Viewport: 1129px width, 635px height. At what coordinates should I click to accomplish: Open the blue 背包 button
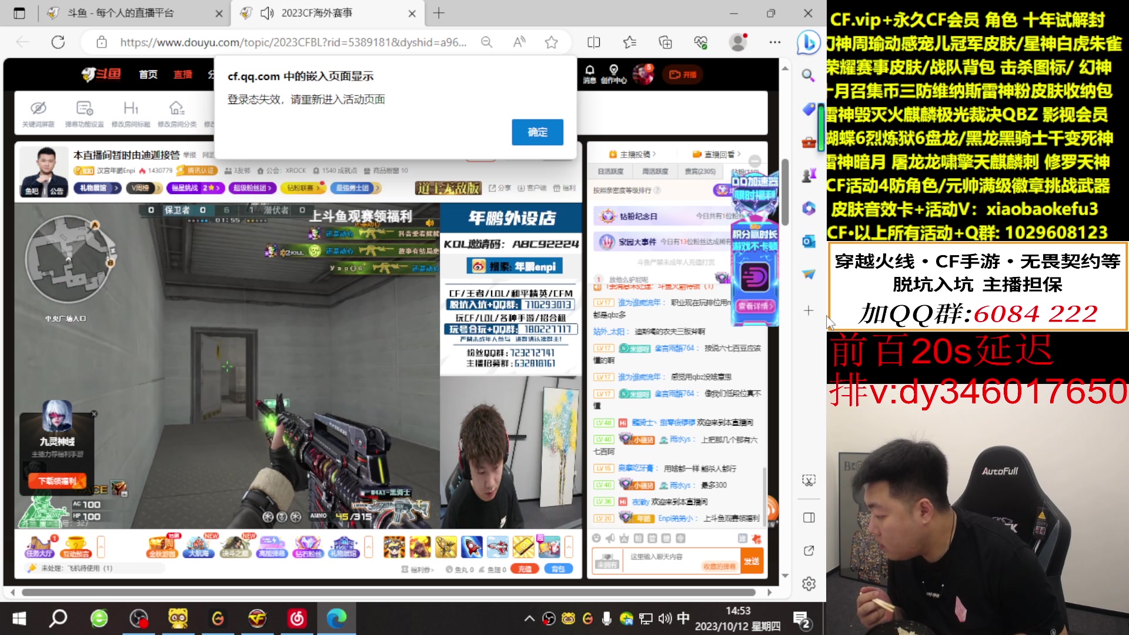[x=558, y=569]
